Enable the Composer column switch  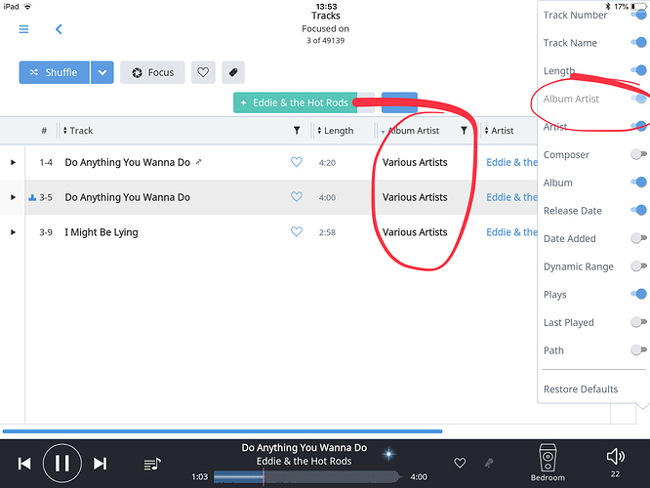pos(639,154)
